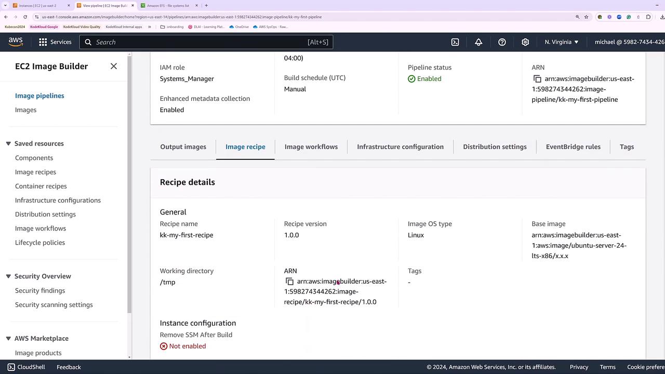The height and width of the screenshot is (374, 665).
Task: Switch to the EventBridge rules tab
Action: [x=573, y=147]
